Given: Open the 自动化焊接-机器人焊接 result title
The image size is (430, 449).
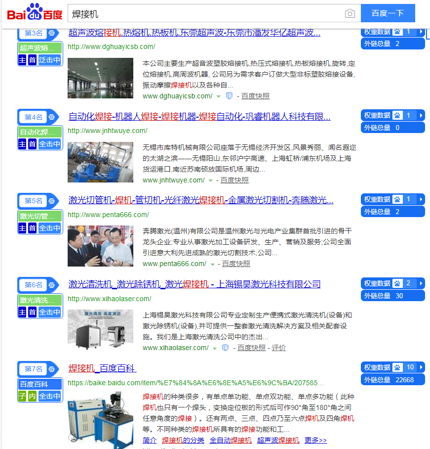Looking at the screenshot, I should pos(199,117).
